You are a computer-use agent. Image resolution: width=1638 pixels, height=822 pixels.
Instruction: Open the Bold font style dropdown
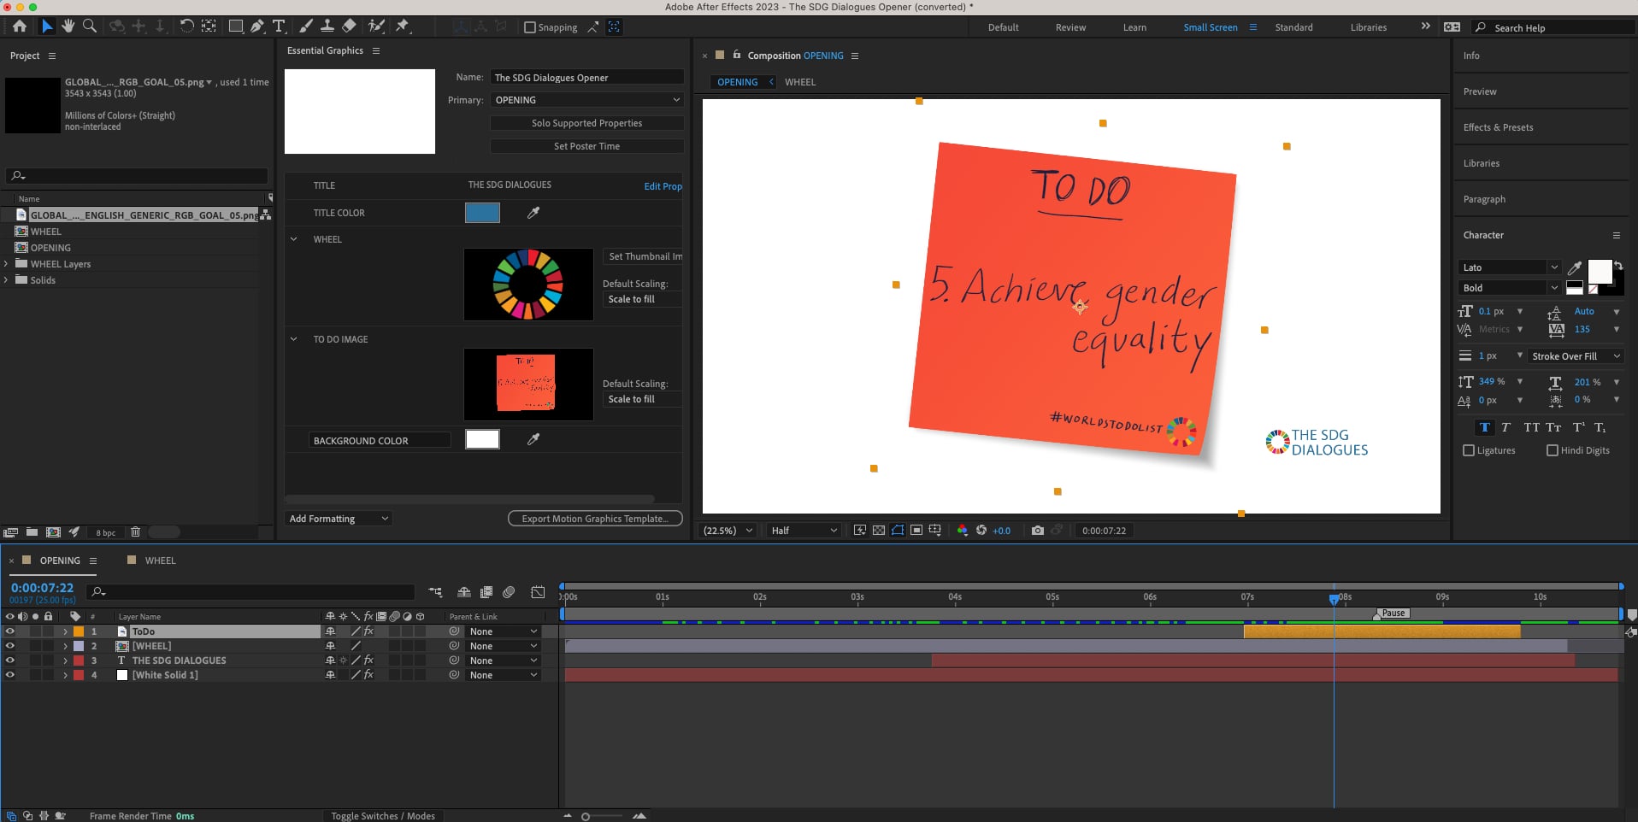pos(1510,288)
